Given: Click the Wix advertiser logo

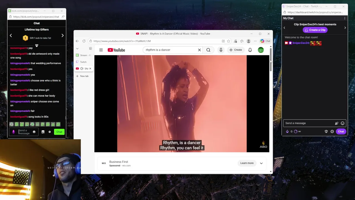Looking at the screenshot, I should tap(104, 163).
